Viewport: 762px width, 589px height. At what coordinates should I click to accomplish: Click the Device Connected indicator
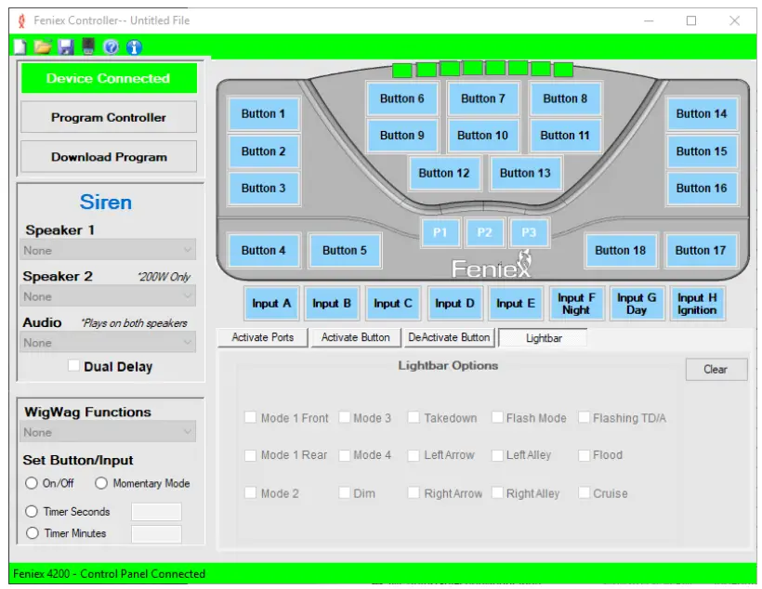pyautogui.click(x=109, y=78)
